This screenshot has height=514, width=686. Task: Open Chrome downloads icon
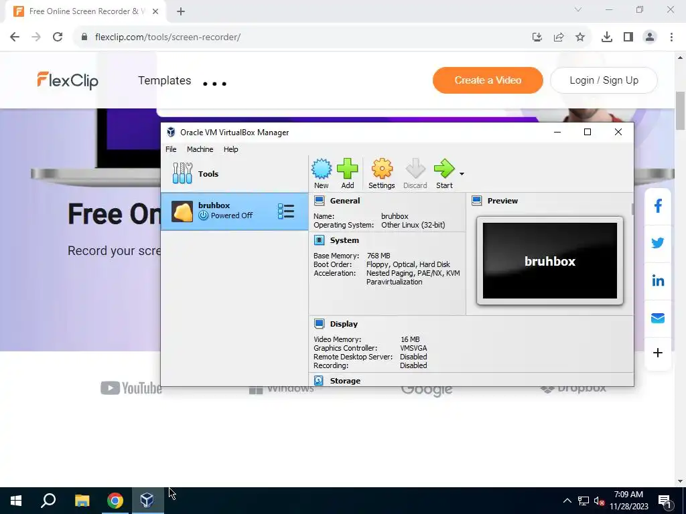607,37
